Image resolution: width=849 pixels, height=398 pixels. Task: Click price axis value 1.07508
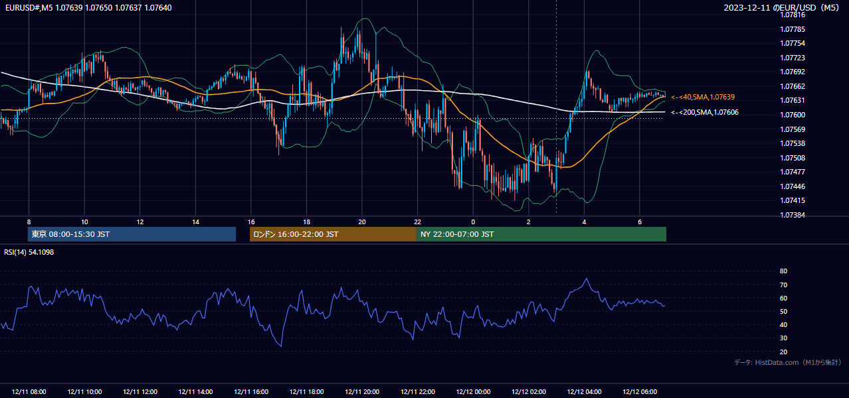pos(793,158)
